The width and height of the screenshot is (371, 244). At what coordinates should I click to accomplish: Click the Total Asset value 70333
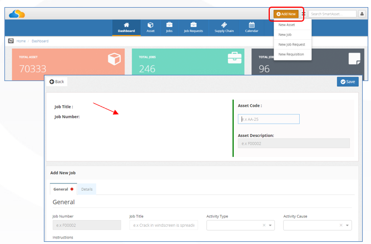tap(33, 69)
